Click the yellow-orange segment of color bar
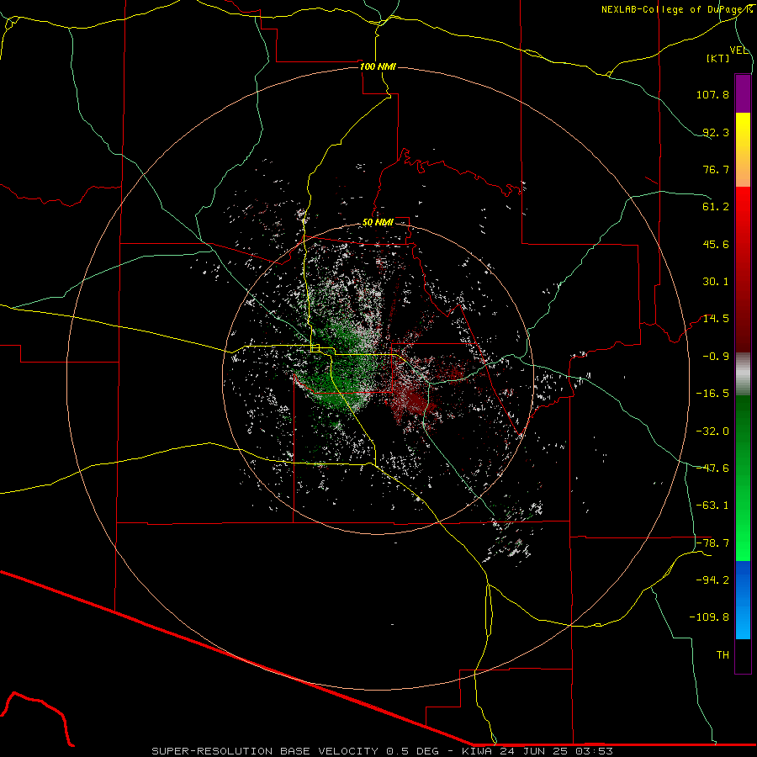Screen dimensions: 757x757 [743, 150]
